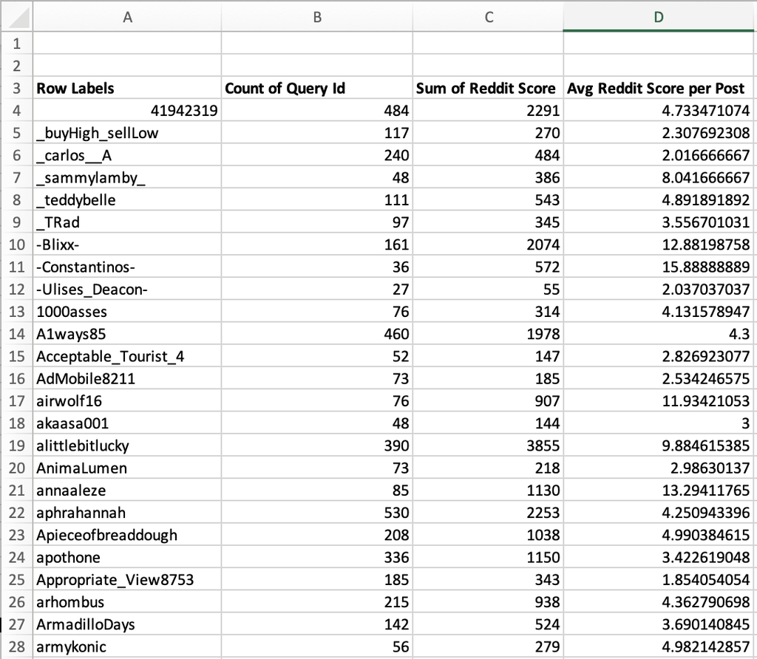
Task: Click the ArmadilloDays cell
Action: 127,624
